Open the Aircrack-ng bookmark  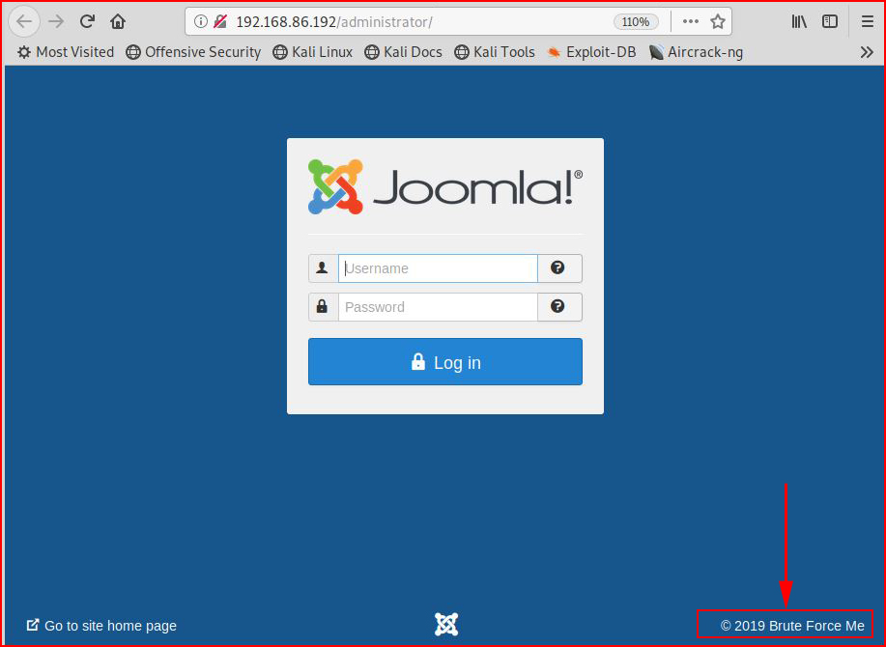(696, 52)
